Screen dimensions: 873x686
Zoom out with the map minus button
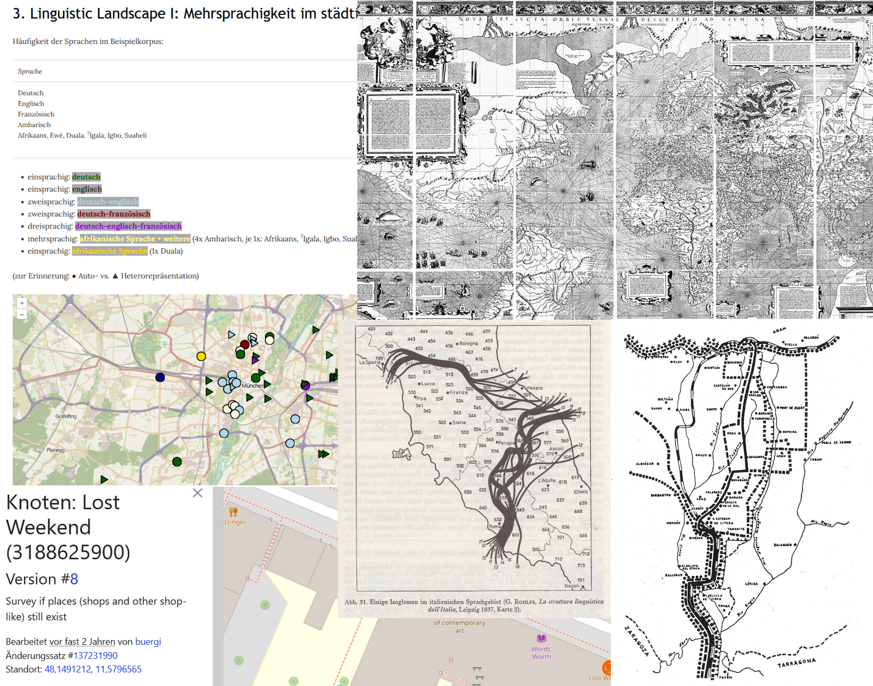22,314
